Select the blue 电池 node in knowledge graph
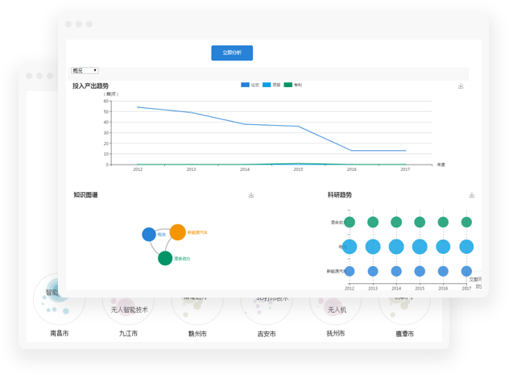Viewport: 509px width, 375px height. coord(149,235)
